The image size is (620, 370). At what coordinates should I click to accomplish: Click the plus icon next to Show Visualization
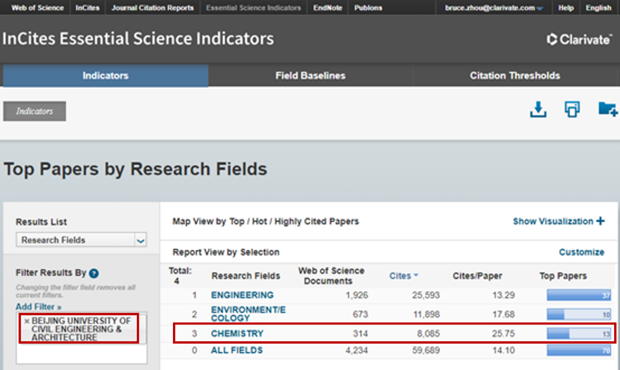(x=600, y=221)
